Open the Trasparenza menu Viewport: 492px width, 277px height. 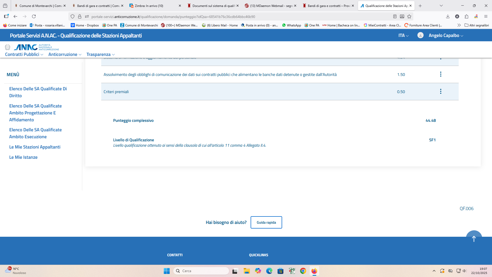[x=100, y=54]
